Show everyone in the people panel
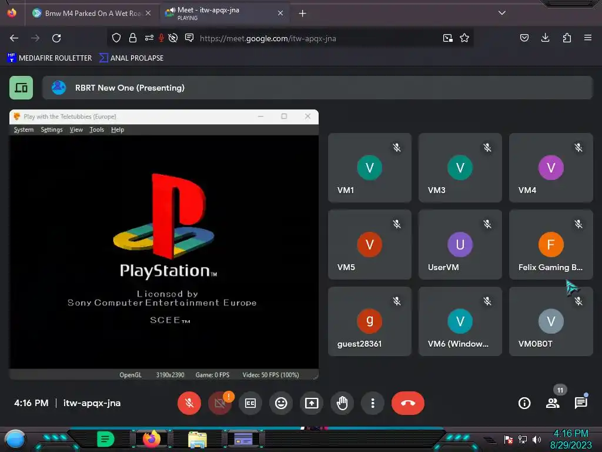Screen dimensions: 602x452 click(x=553, y=403)
